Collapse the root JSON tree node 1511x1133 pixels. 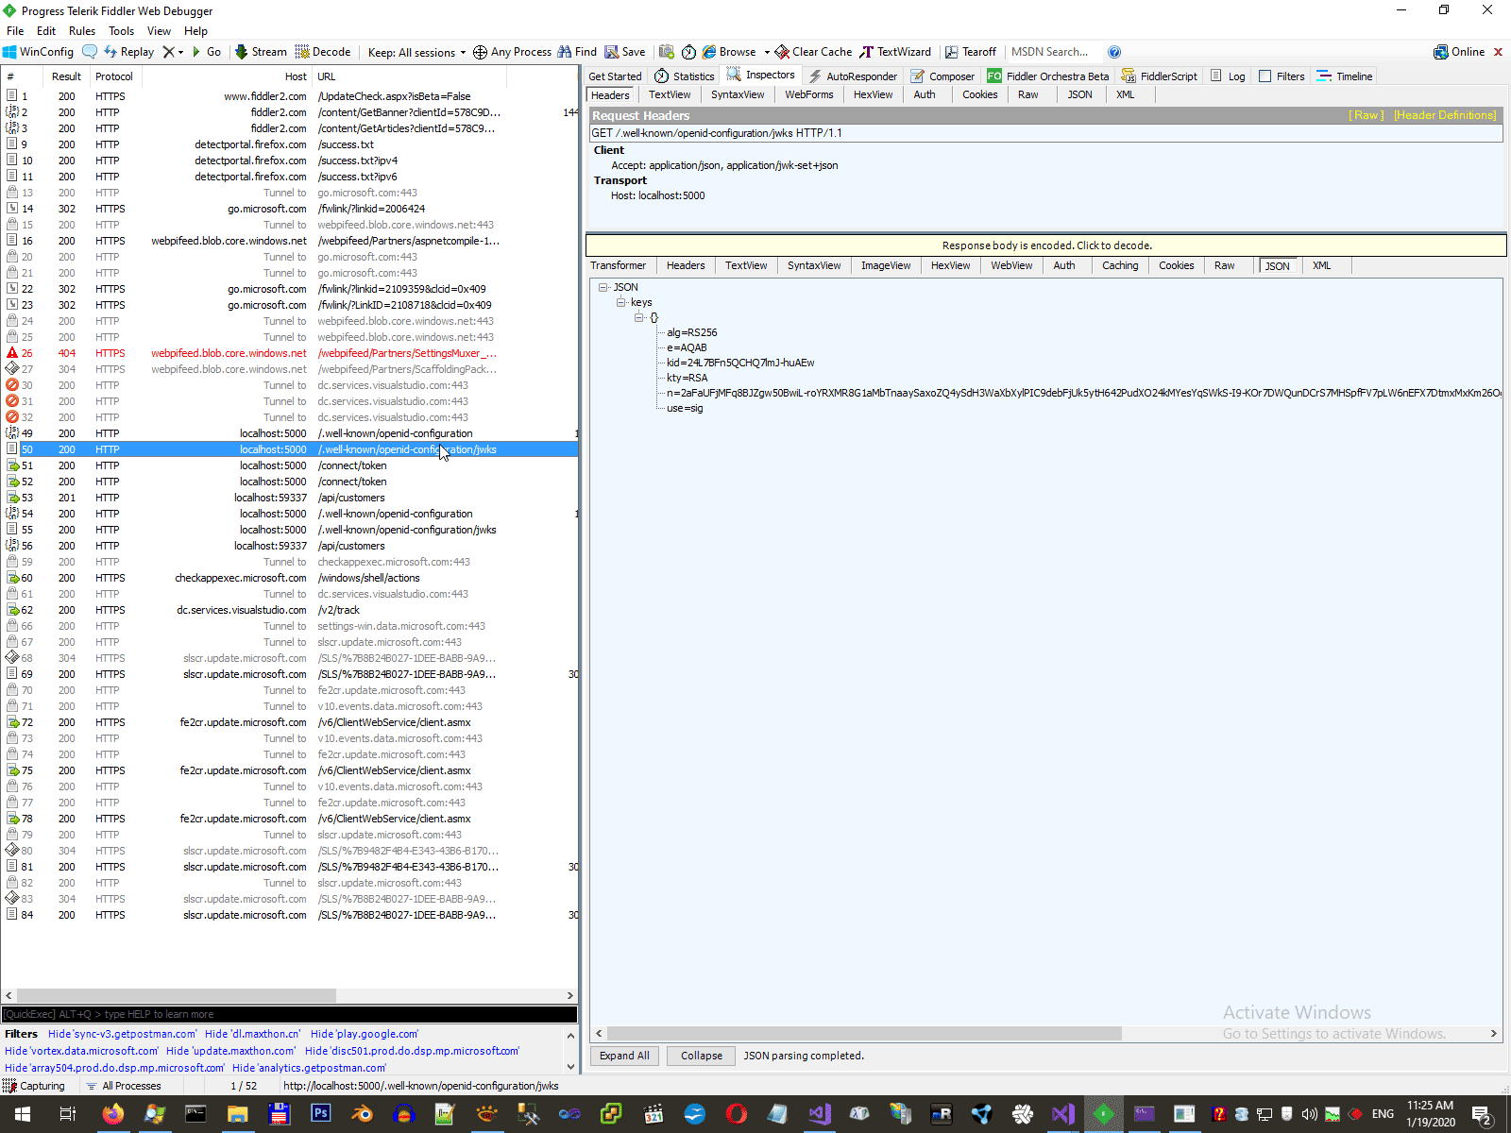click(x=603, y=287)
